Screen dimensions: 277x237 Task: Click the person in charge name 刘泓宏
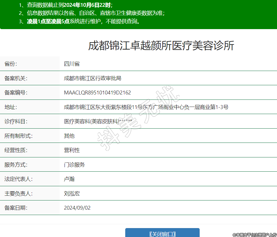click(72, 194)
